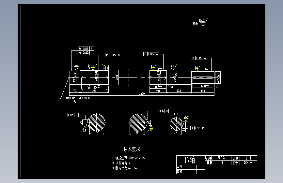The image size is (283, 183).
Task: Select the ø104 diameter dimension
Action: pyautogui.click(x=117, y=77)
